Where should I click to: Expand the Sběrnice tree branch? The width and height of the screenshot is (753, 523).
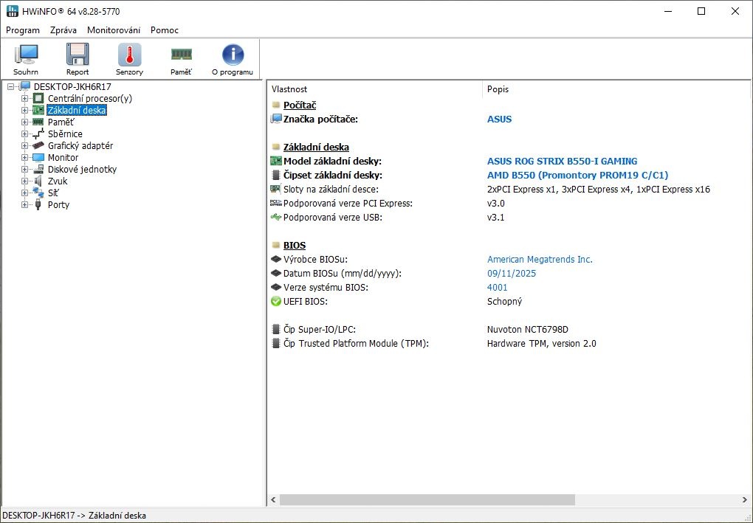tap(25, 134)
